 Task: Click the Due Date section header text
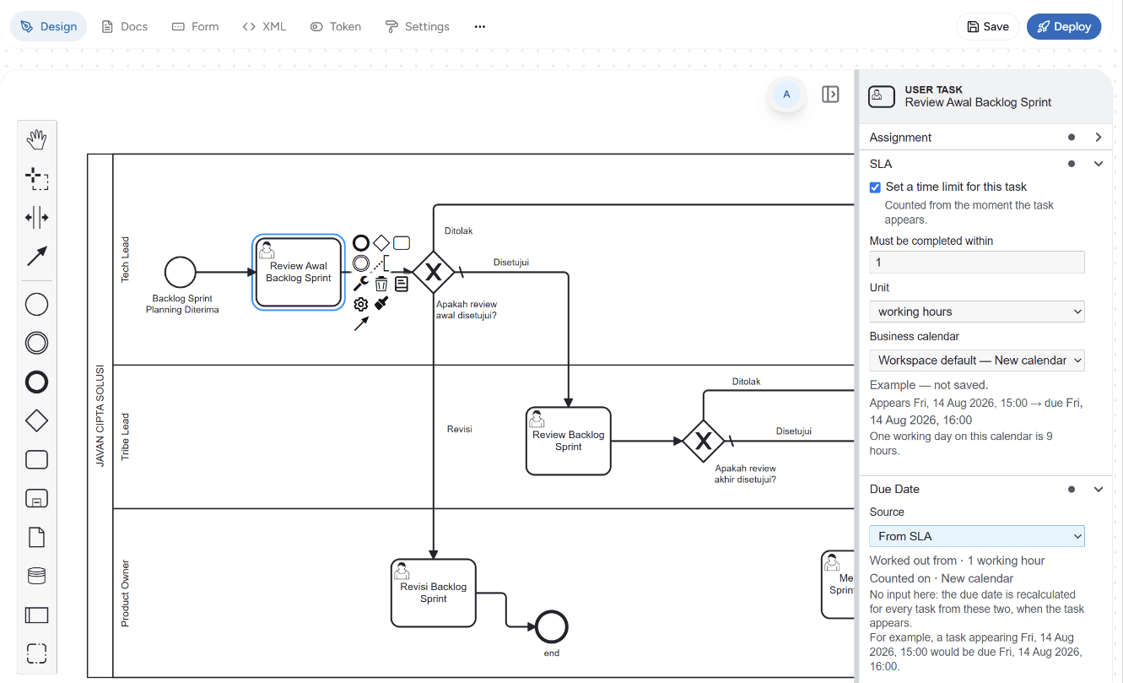coord(894,489)
